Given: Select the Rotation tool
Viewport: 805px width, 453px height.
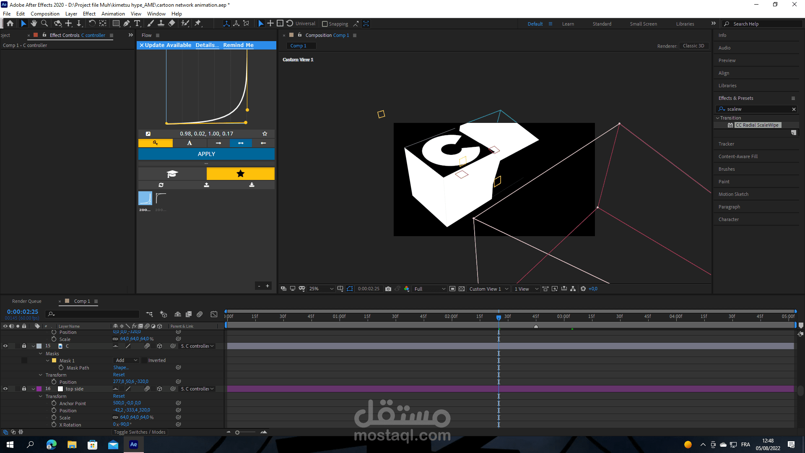Looking at the screenshot, I should (x=92, y=23).
